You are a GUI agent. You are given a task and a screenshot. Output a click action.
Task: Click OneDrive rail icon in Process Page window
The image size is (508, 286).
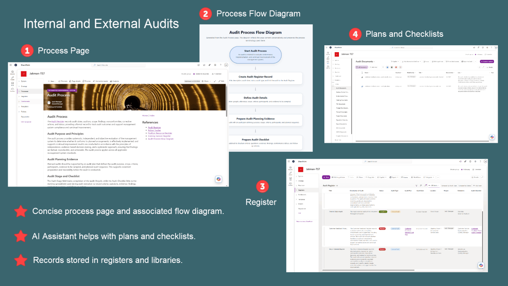(13, 89)
